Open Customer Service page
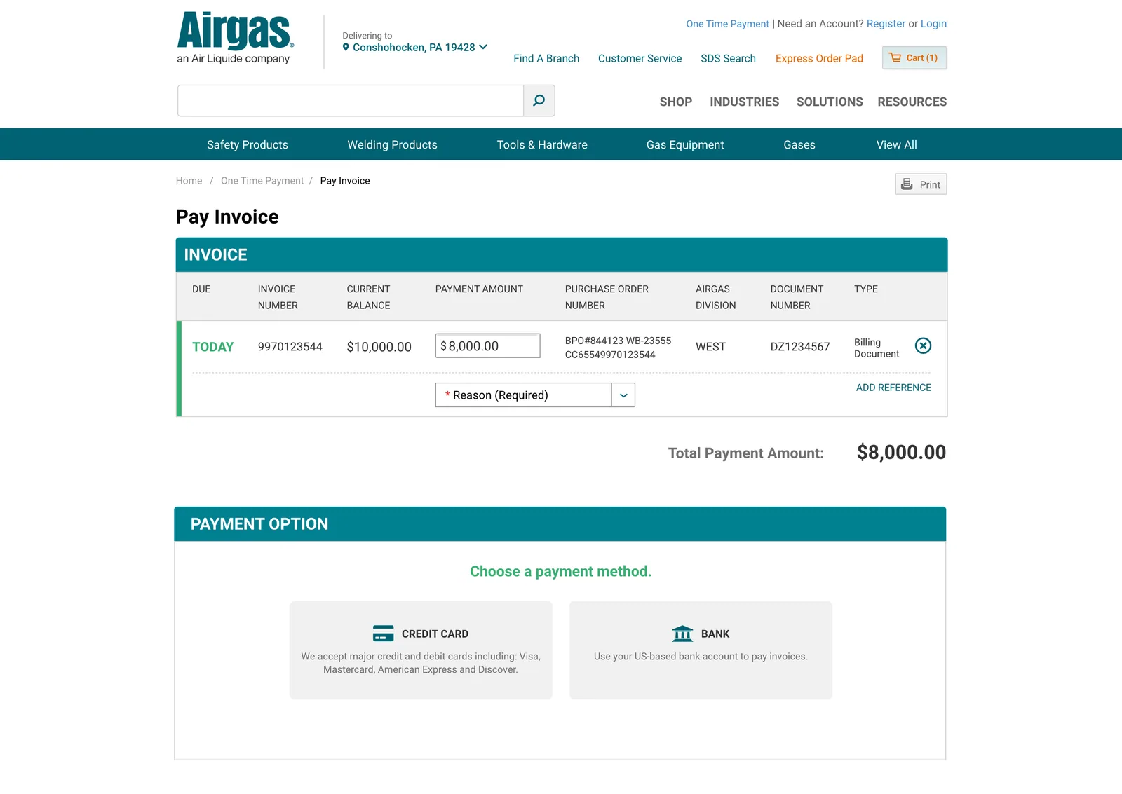 640,58
